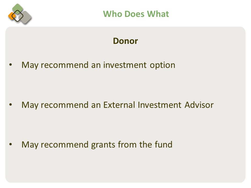This screenshot has width=251, height=188.
Task: Click the word 'What' in the title
Action: click(158, 14)
